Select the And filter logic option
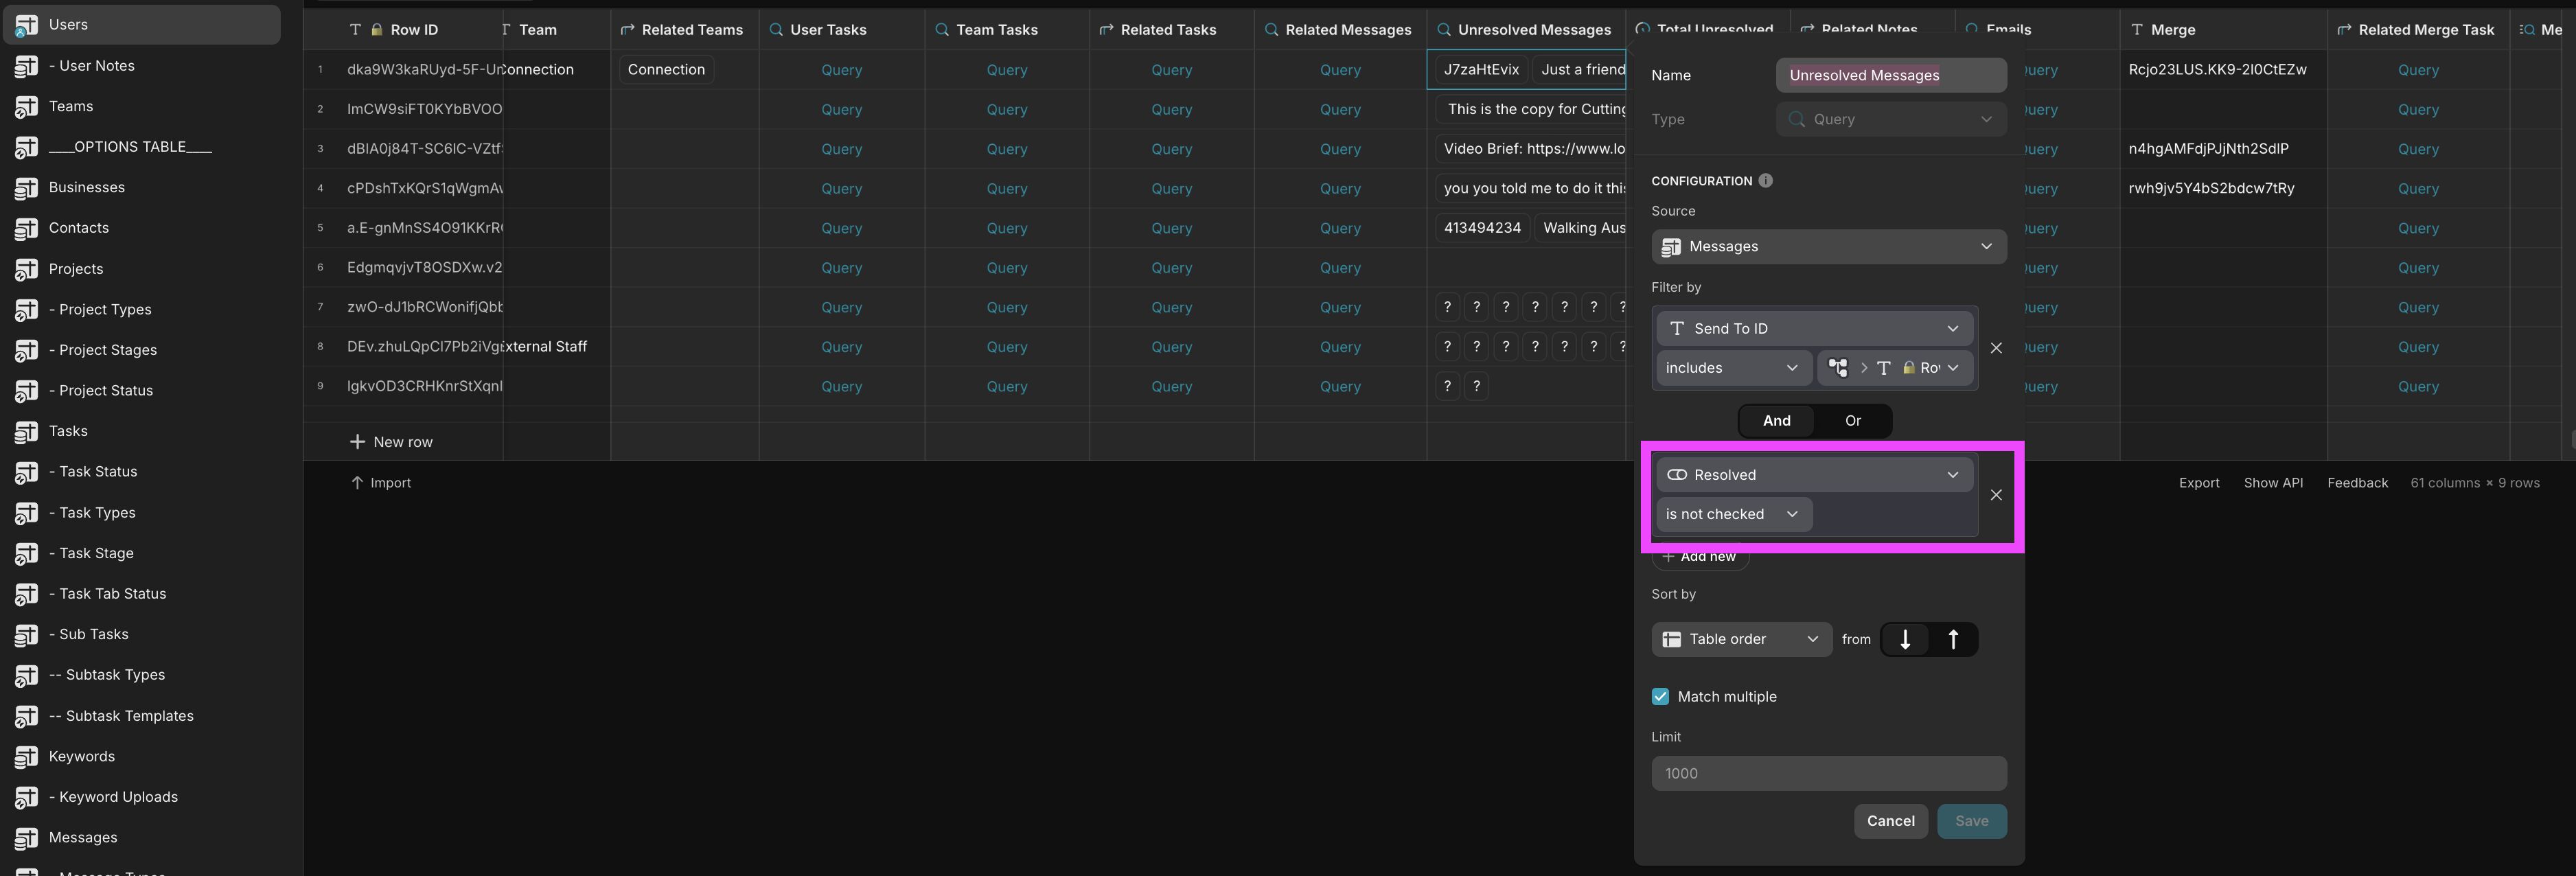2576x876 pixels. (x=1776, y=421)
